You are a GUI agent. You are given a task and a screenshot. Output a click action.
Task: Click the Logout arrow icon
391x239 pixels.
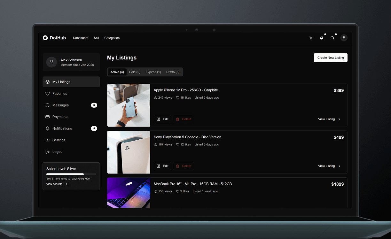47,152
